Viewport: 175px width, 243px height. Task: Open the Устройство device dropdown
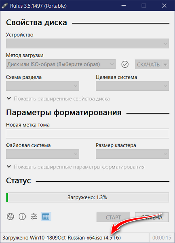[x=87, y=43]
